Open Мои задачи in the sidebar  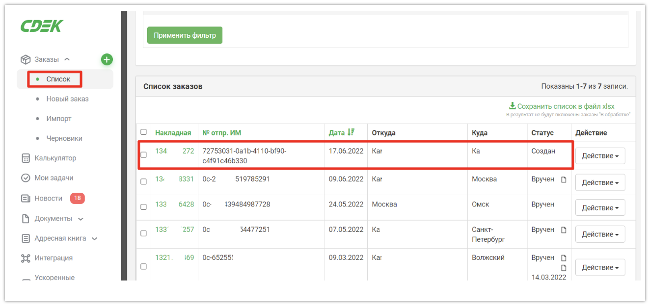[x=54, y=178]
